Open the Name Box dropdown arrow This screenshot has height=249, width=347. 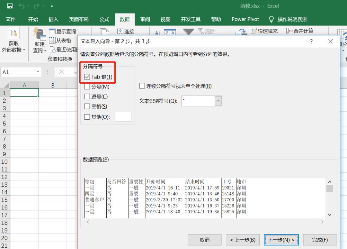point(38,72)
